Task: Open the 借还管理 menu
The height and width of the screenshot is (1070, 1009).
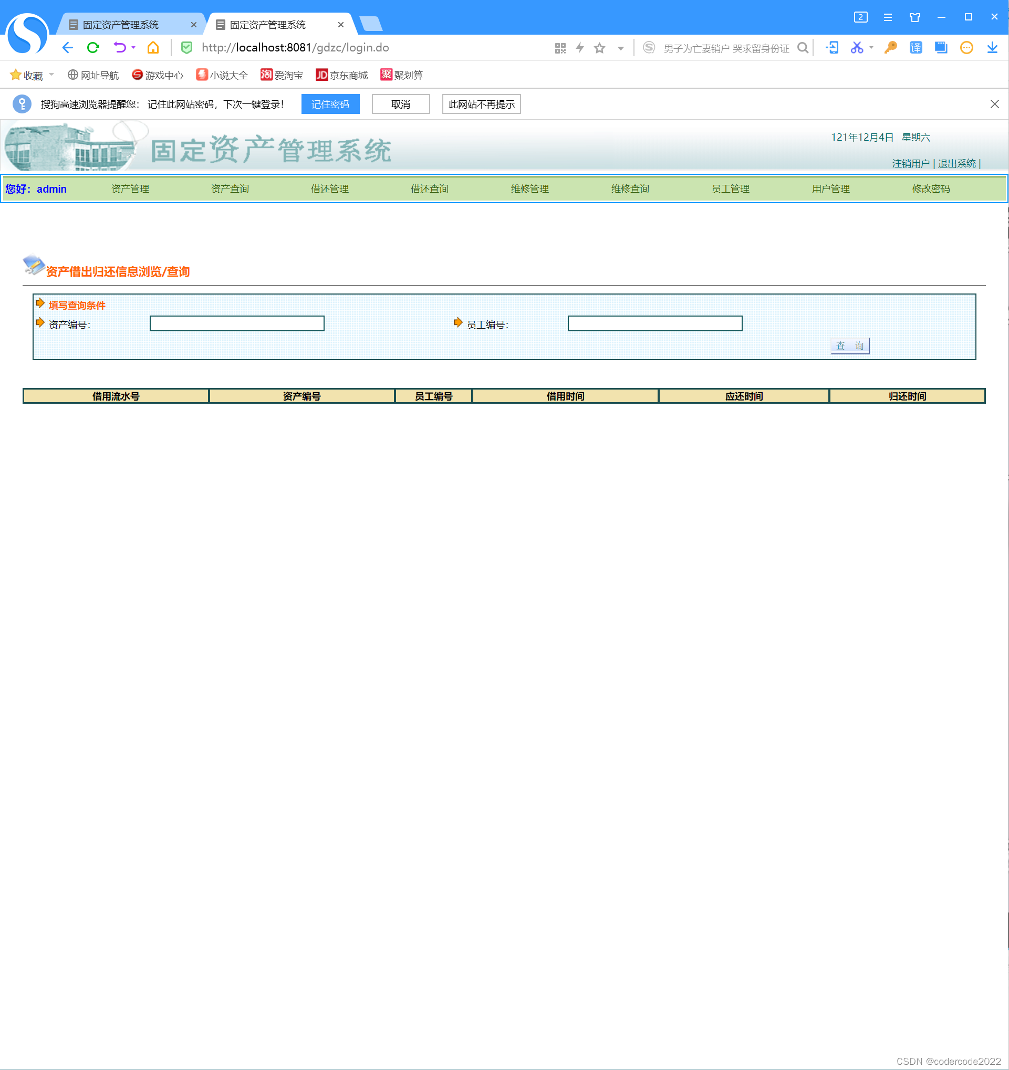Action: (x=329, y=189)
